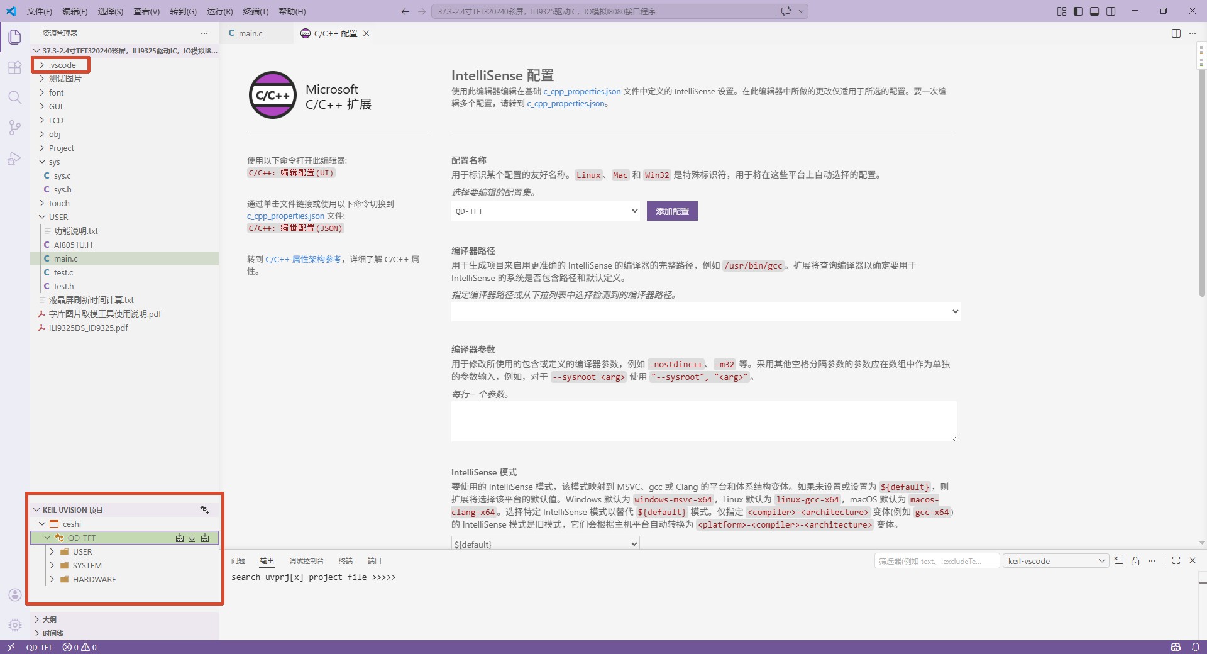
Task: Close the C/C++ 配置 tab
Action: (367, 33)
